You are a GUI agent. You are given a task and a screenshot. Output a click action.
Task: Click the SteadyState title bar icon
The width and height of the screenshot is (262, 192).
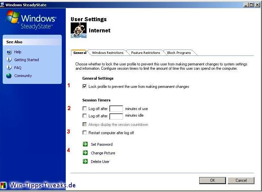[2, 5]
